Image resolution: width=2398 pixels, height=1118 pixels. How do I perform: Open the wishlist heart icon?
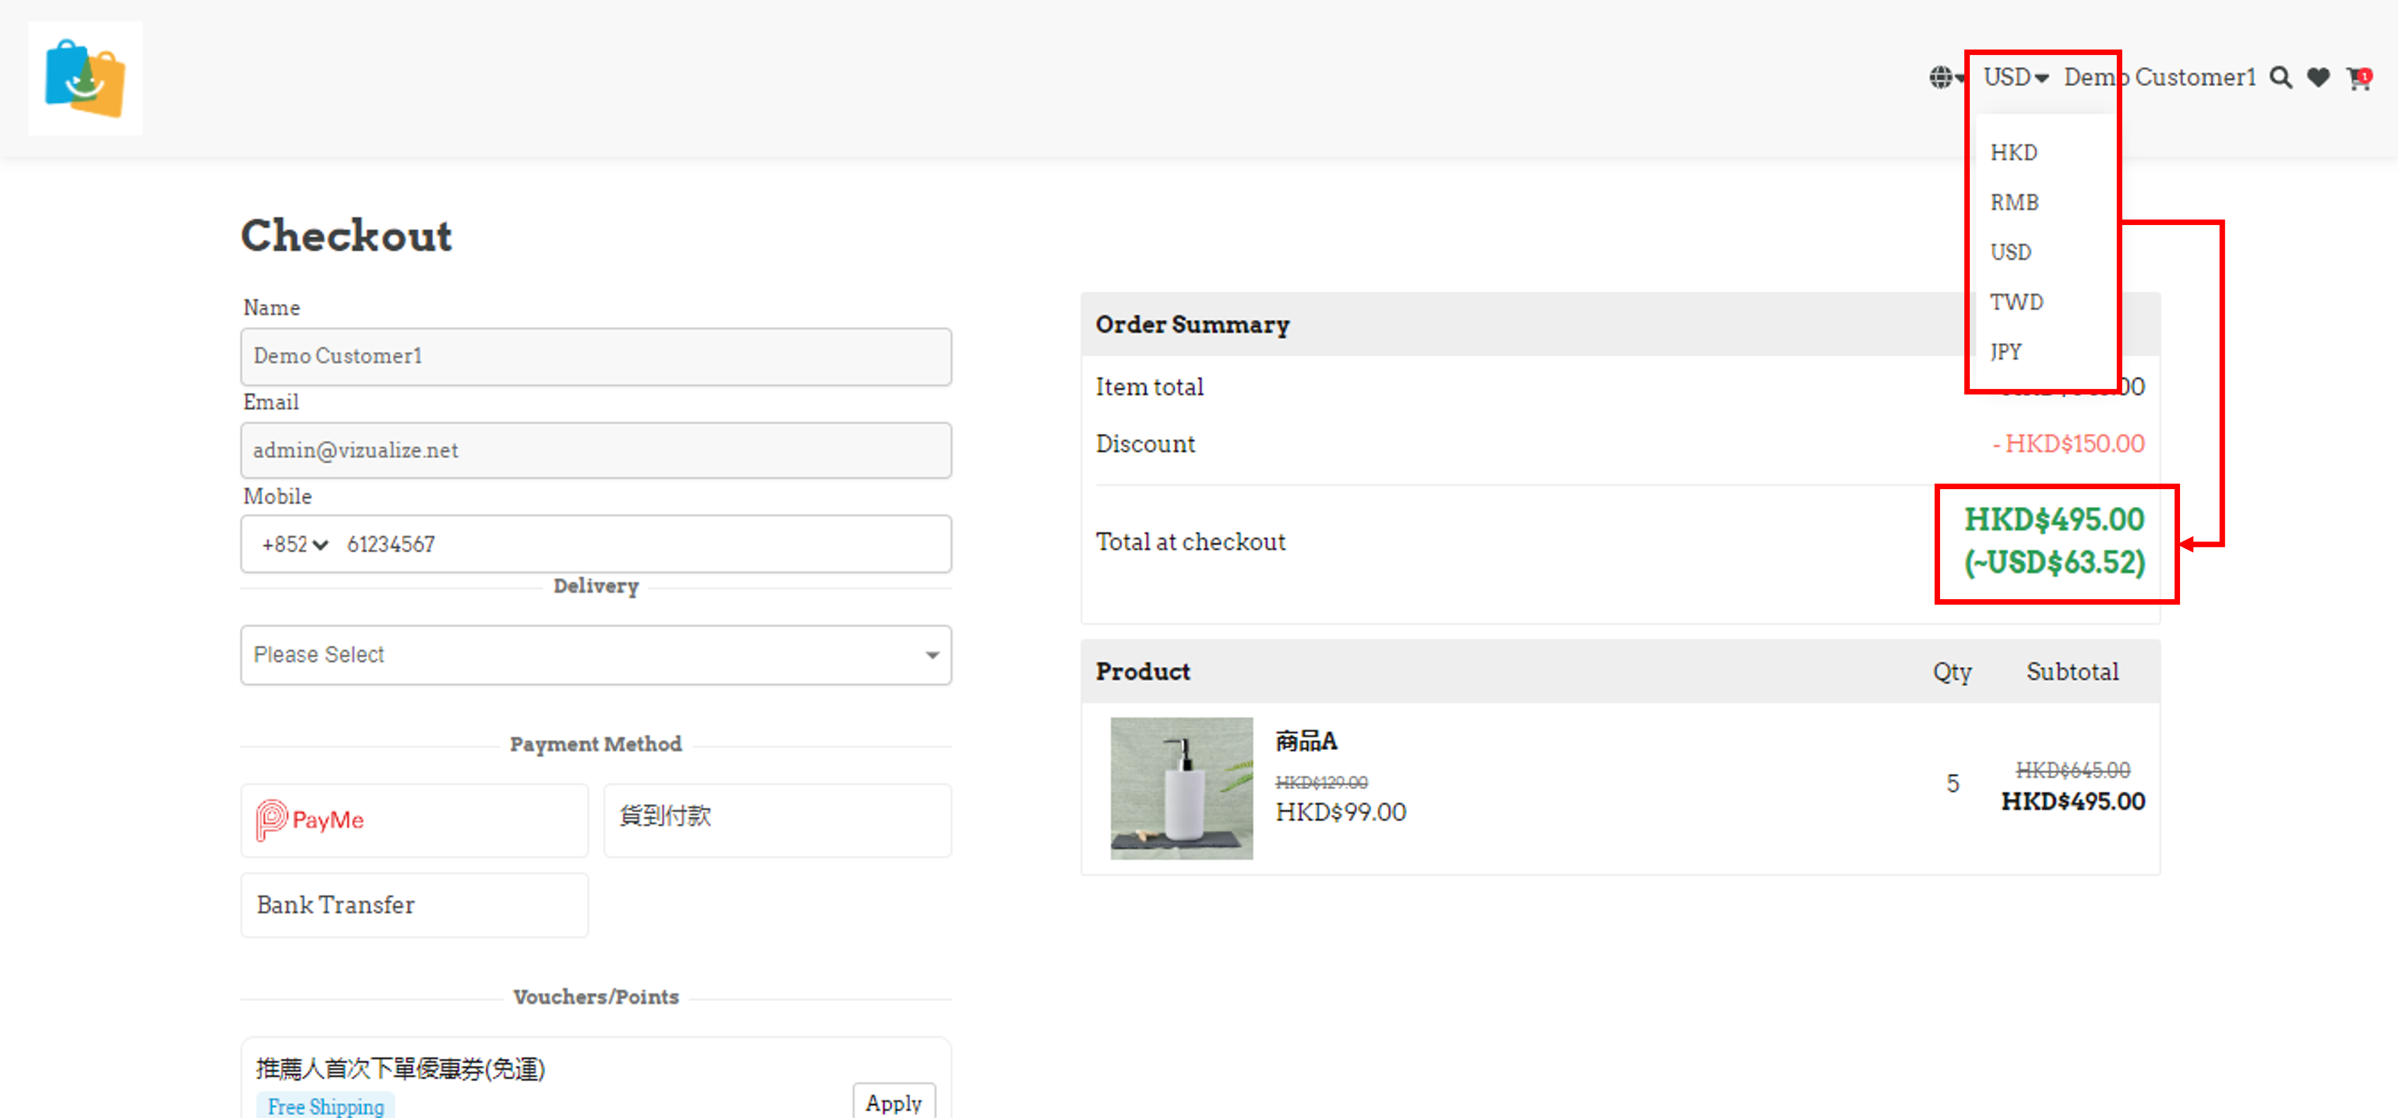click(2318, 77)
